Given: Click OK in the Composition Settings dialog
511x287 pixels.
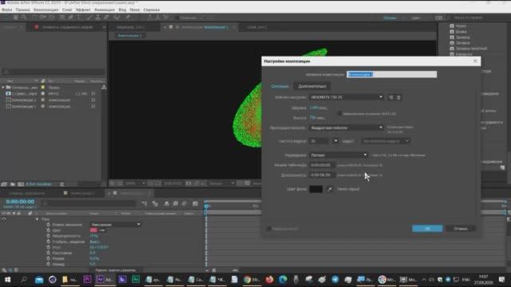Looking at the screenshot, I should click(x=427, y=229).
